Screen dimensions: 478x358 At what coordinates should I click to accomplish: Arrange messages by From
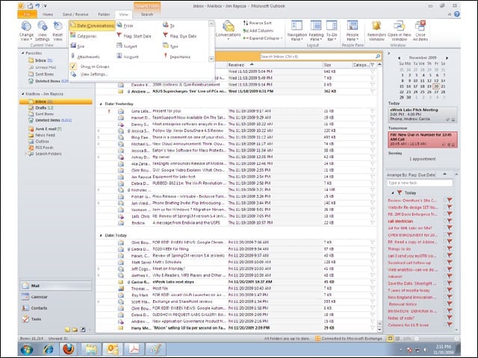125,26
